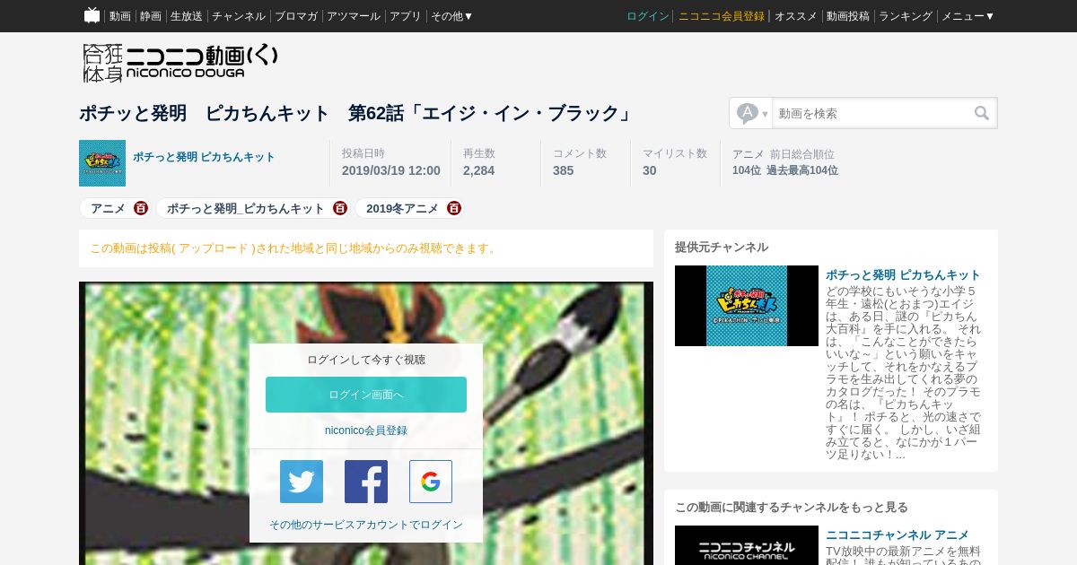This screenshot has height=565, width=1077.
Task: Open ニコニコチャンネル アニメ link
Action: point(897,535)
